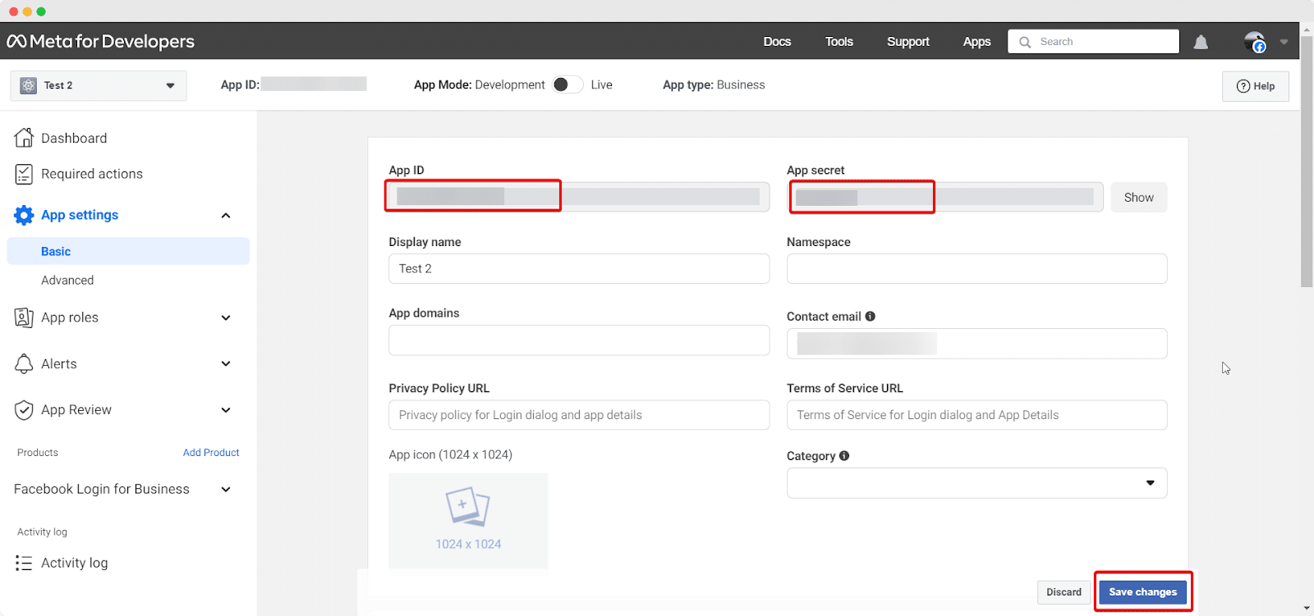Viewport: 1314px width, 616px height.
Task: Expand the App roles section
Action: click(x=226, y=318)
